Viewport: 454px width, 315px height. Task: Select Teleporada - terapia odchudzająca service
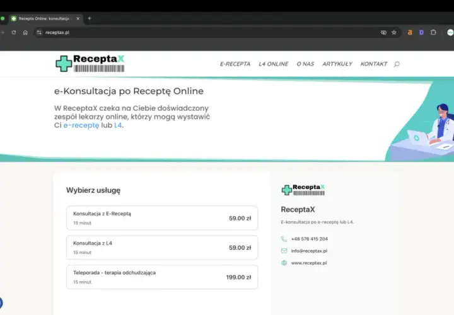(162, 277)
